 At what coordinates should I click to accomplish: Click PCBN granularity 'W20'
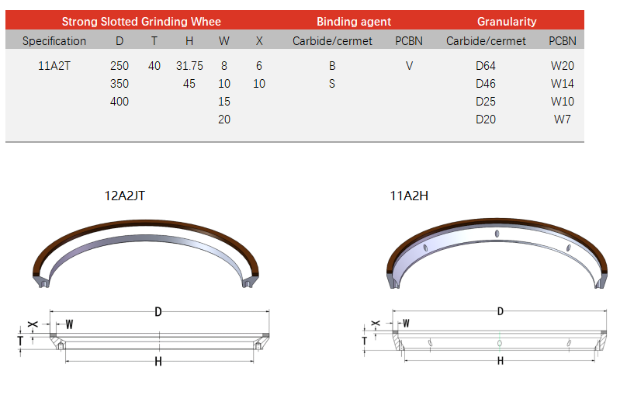tap(563, 66)
